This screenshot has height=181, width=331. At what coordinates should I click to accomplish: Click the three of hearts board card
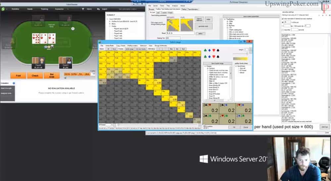52,38
